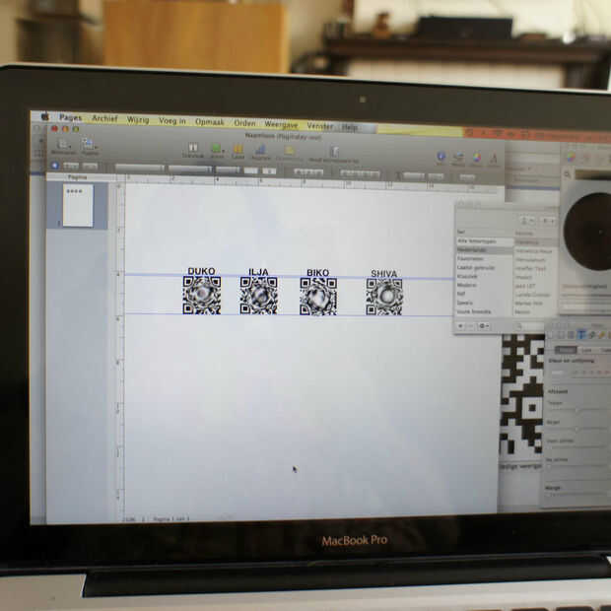Open the font size dropdown in format bar
Screen dimensions: 611x611
(x=228, y=170)
